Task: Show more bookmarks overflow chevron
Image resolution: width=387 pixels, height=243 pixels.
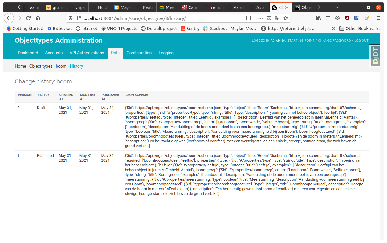Action: [333, 29]
